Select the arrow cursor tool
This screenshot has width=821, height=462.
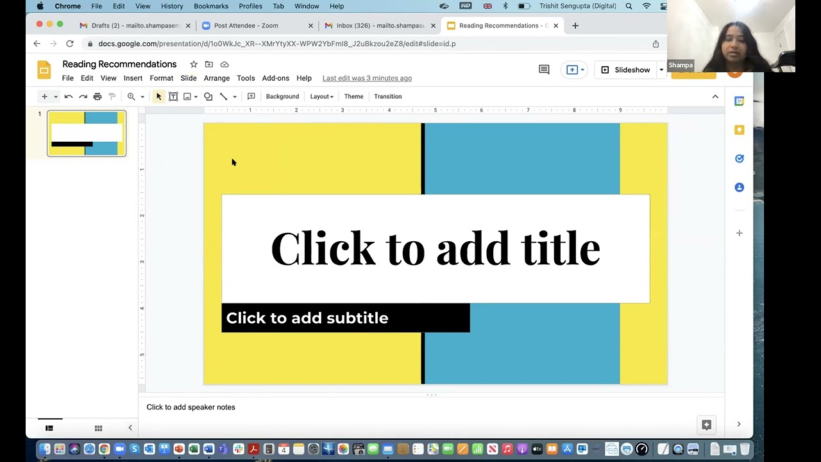(159, 96)
